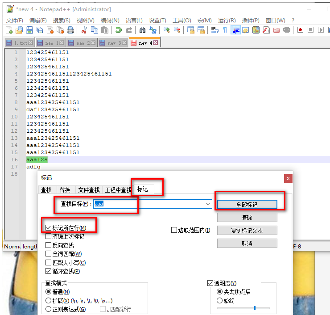Toggle Show all characters pilcrow icon

pos(225,30)
